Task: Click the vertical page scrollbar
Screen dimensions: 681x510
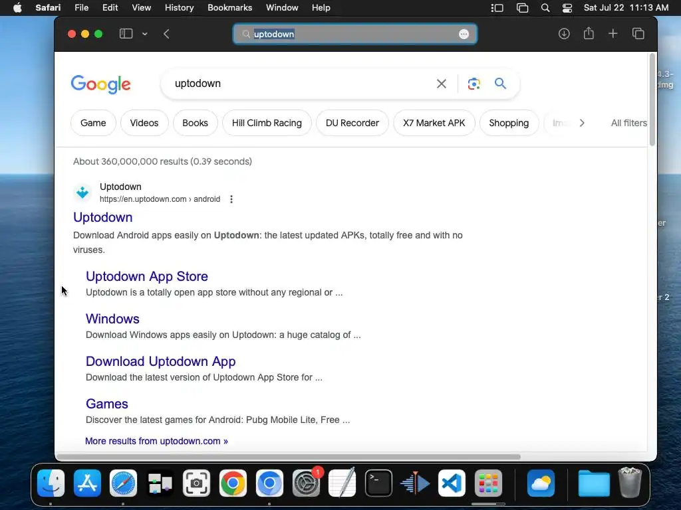Action: coord(652,101)
